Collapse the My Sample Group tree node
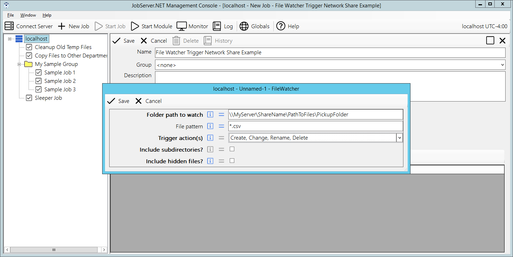Image resolution: width=513 pixels, height=257 pixels. tap(19, 64)
